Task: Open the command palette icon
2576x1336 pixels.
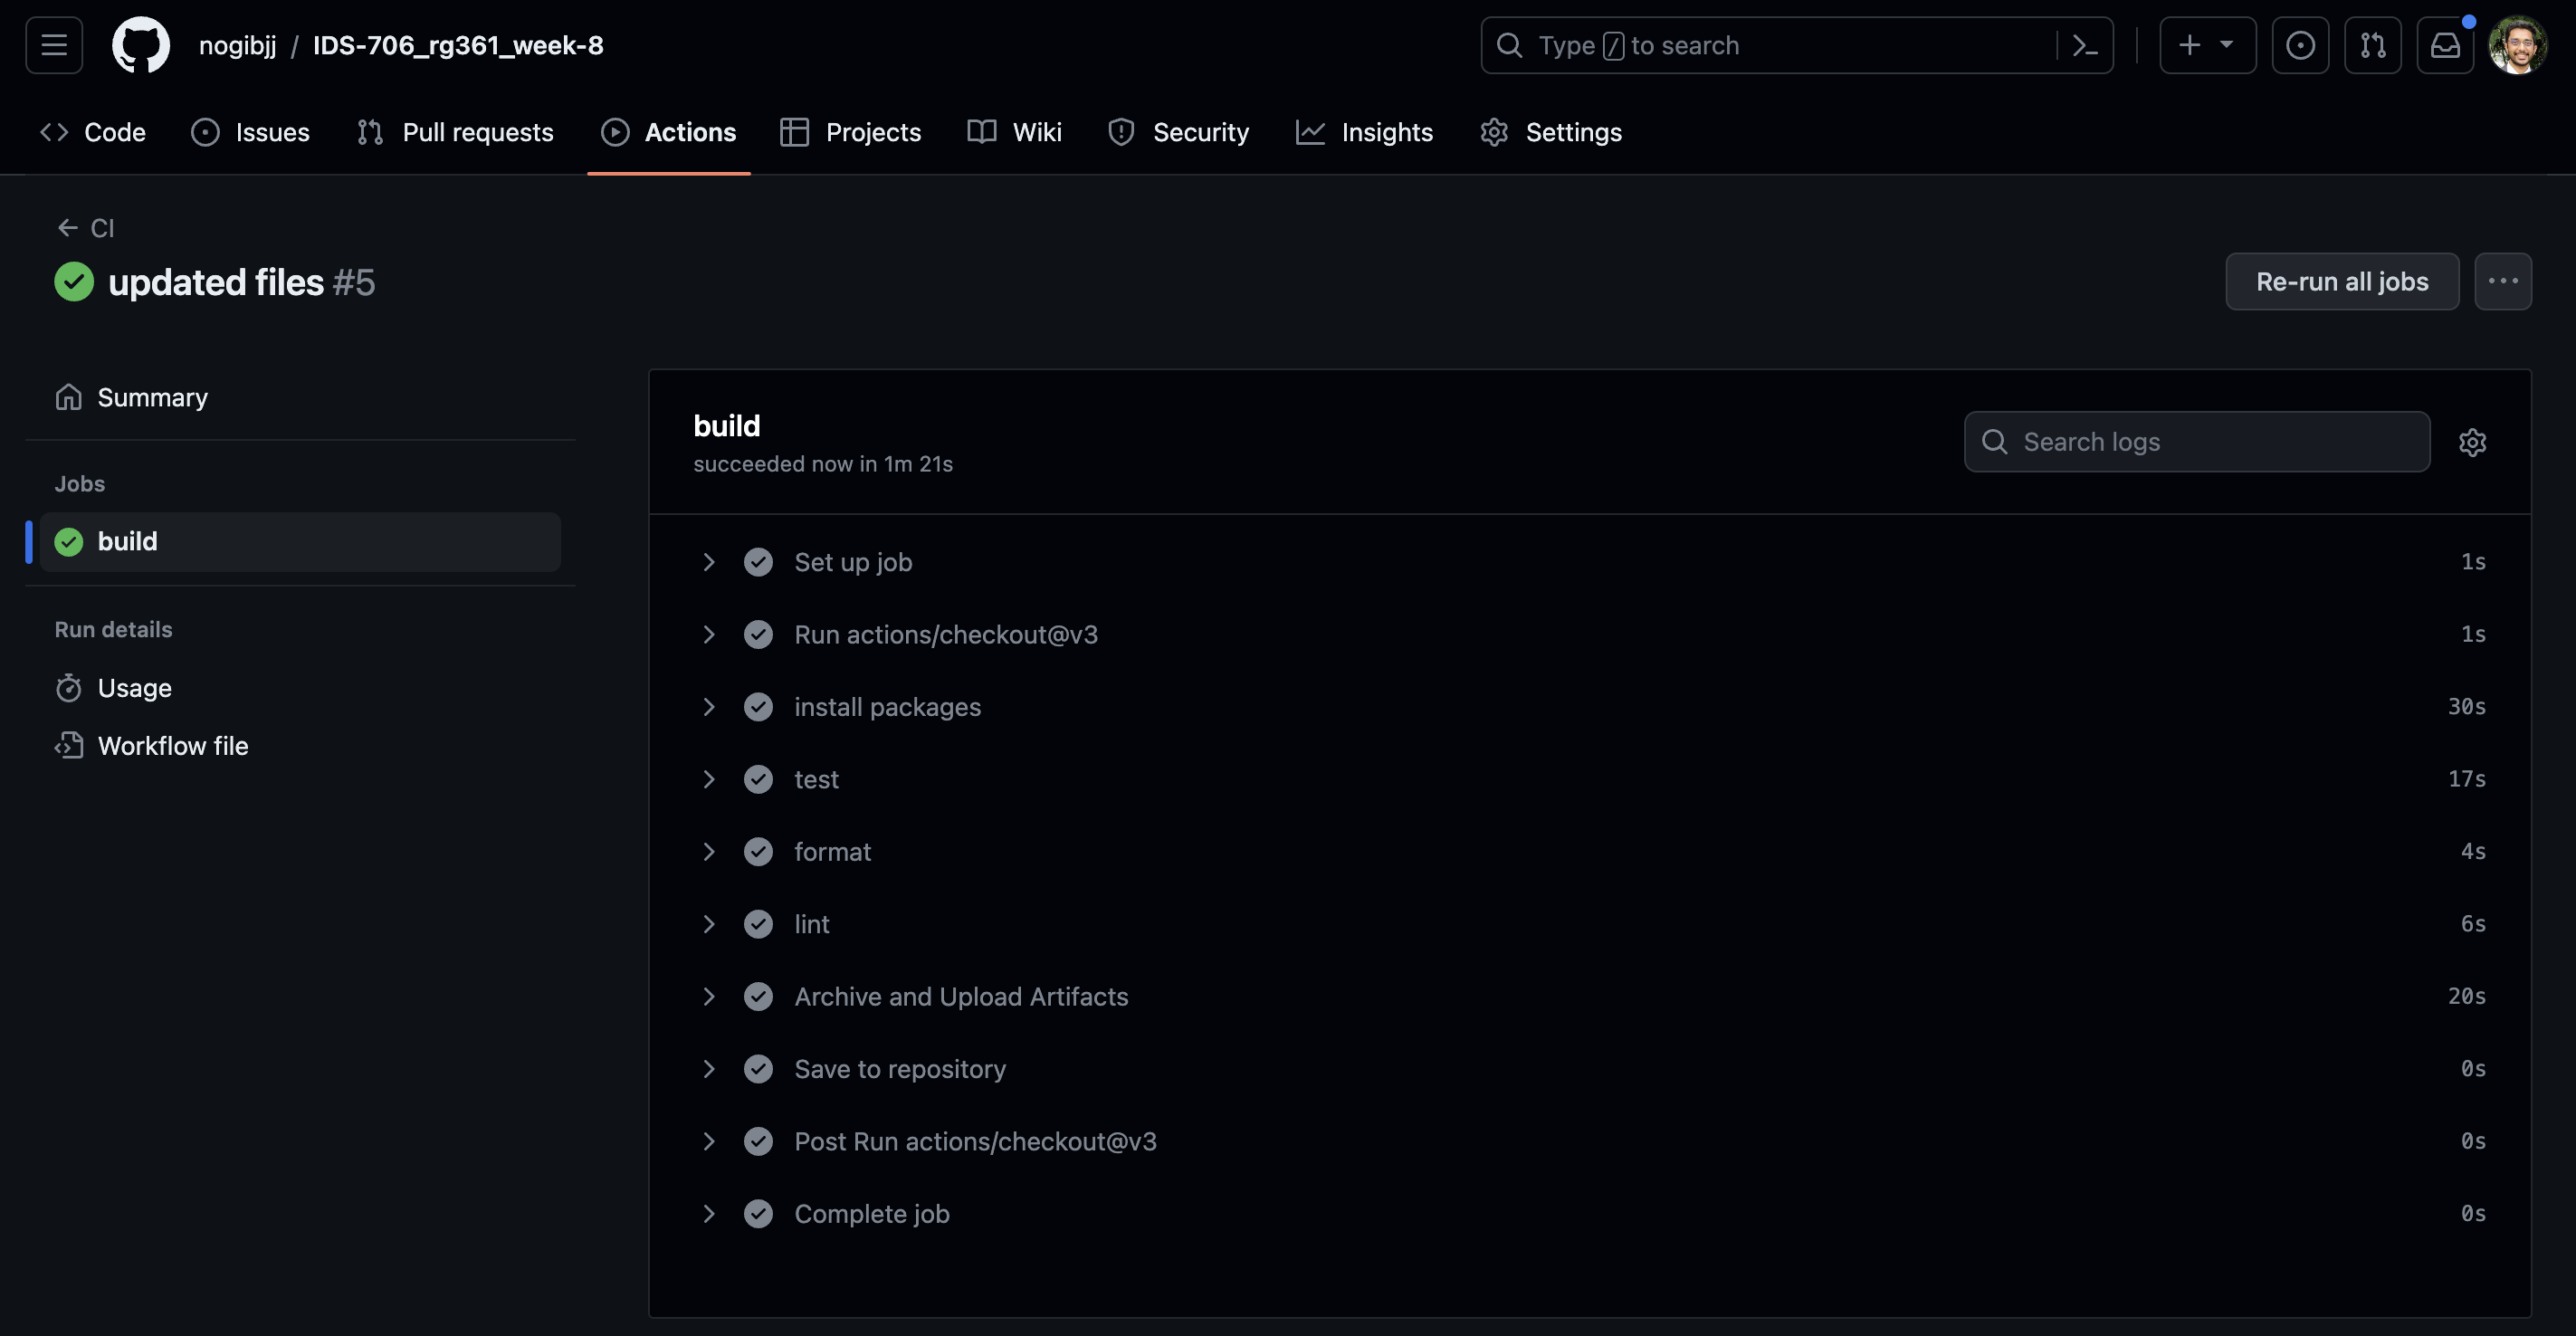Action: point(2085,45)
